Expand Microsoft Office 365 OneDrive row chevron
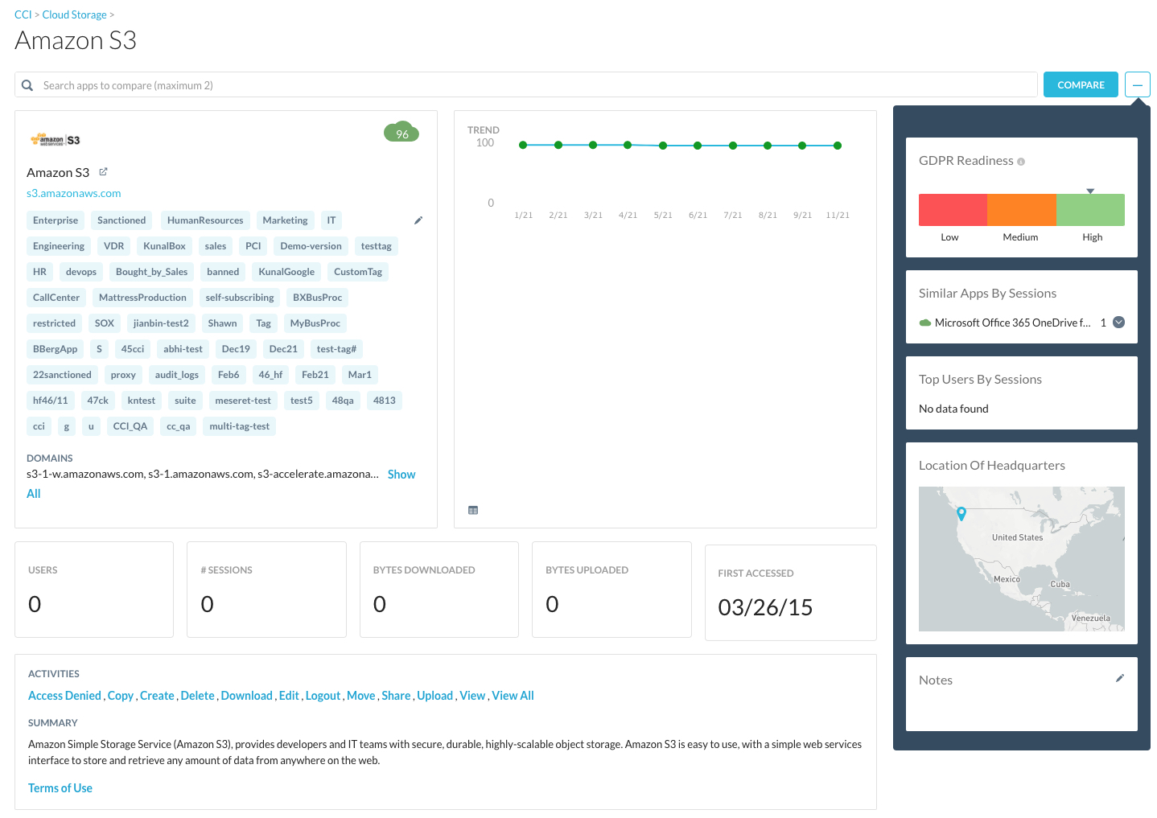Image resolution: width=1157 pixels, height=818 pixels. (x=1118, y=322)
